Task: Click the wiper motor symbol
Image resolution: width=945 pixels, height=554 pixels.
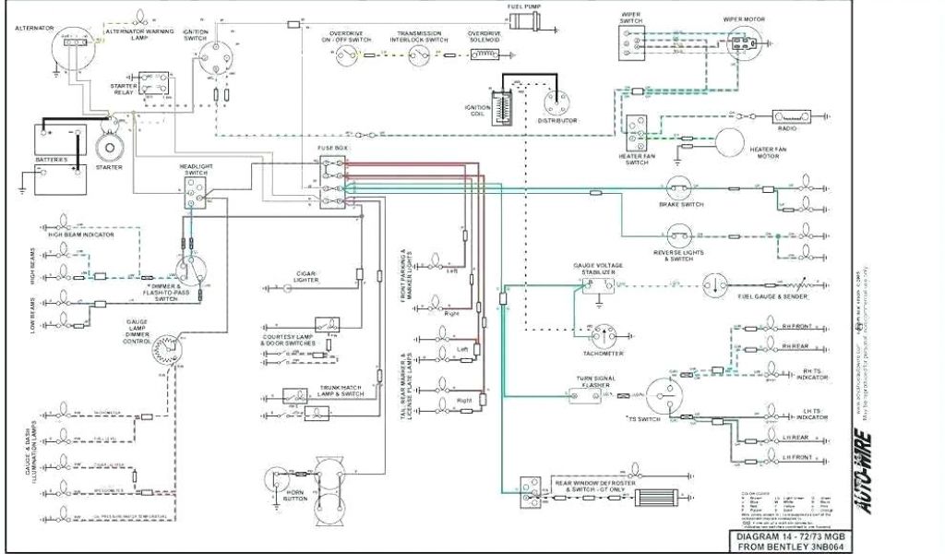Action: click(744, 42)
